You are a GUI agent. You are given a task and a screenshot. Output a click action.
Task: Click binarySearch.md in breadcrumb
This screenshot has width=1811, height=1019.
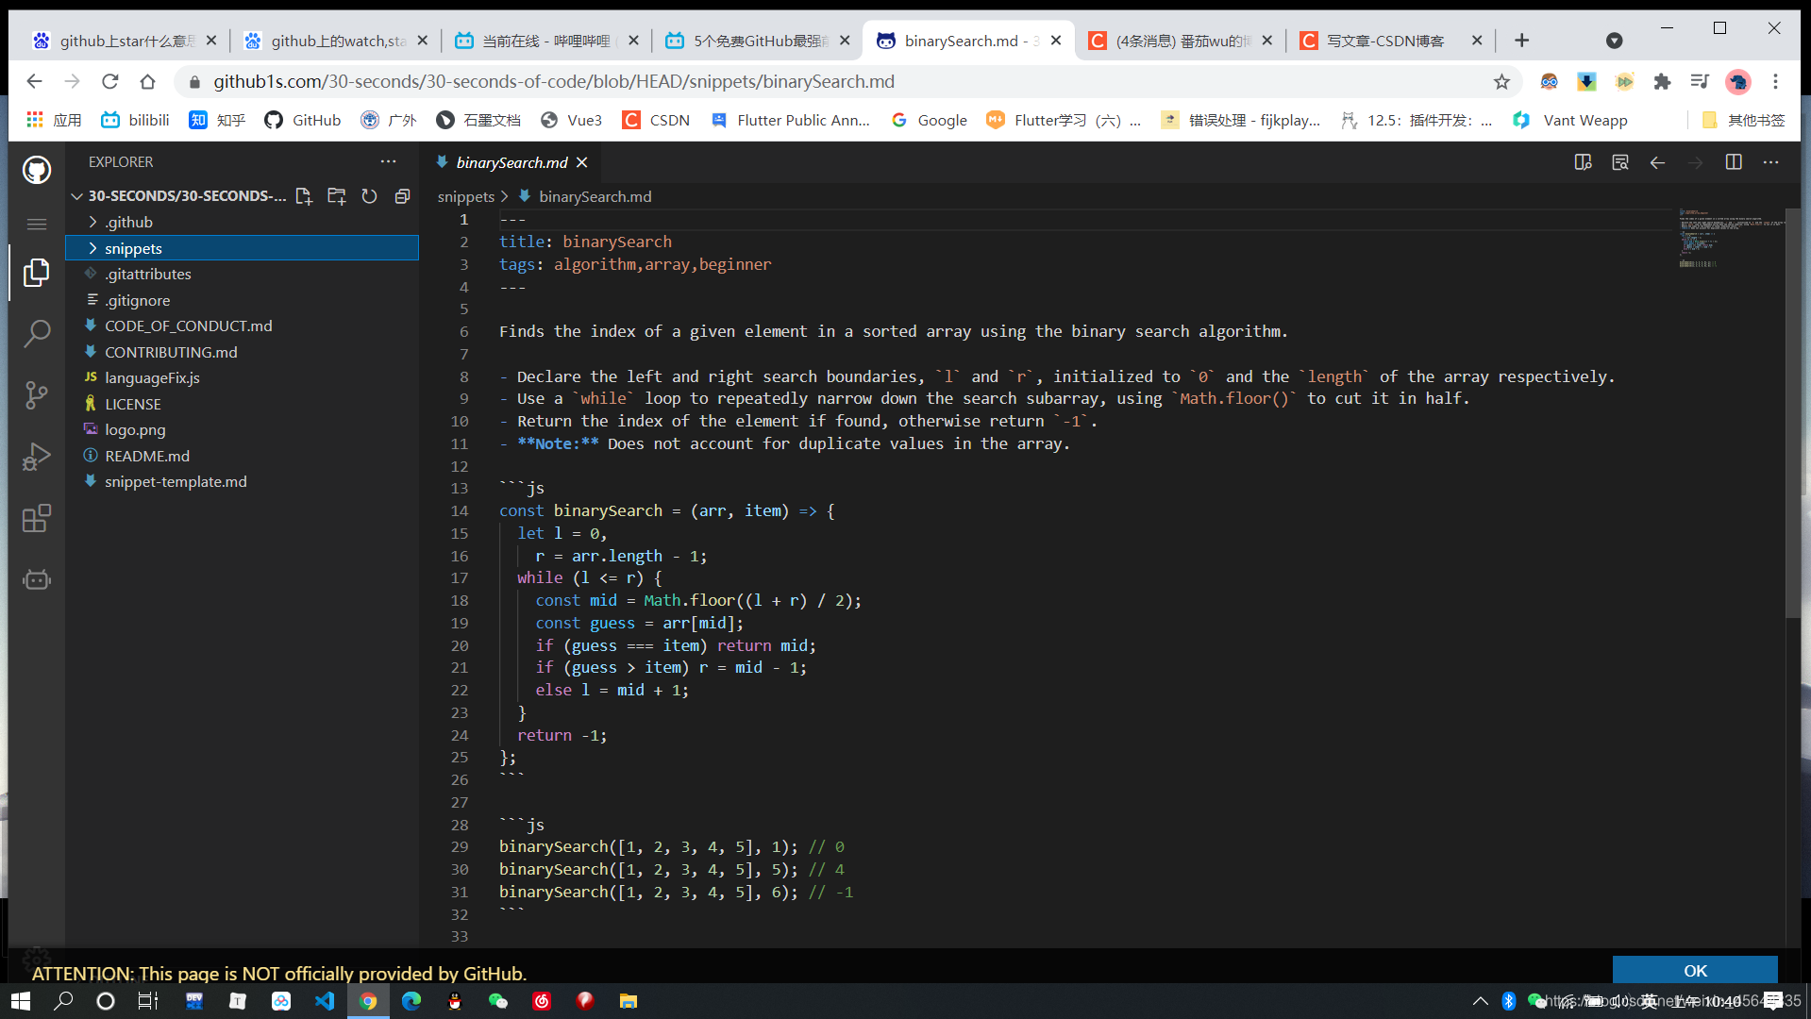click(595, 196)
